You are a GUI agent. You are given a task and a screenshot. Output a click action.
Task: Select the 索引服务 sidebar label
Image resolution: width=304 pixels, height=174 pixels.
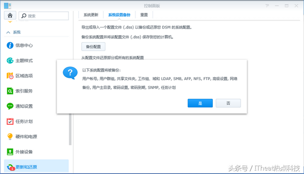(x=24, y=91)
